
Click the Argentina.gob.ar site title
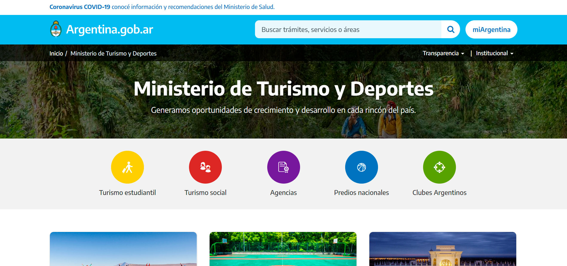109,30
